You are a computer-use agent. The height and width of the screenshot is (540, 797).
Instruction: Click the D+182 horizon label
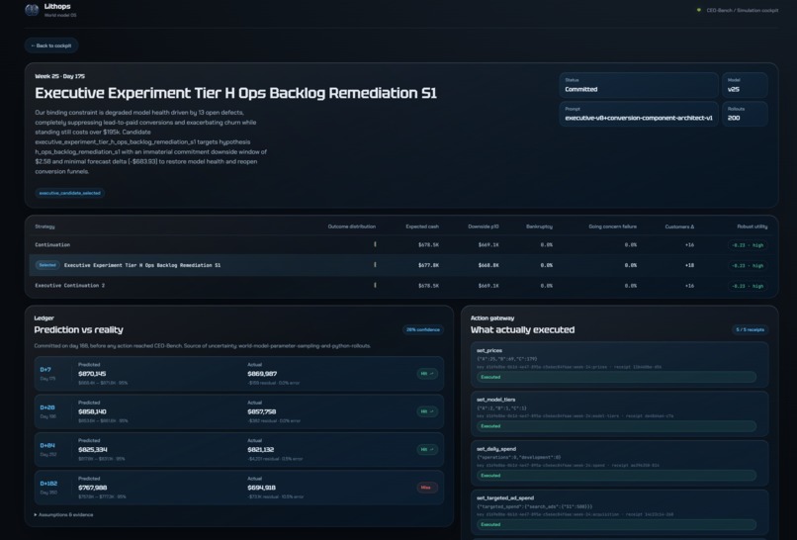pos(48,484)
